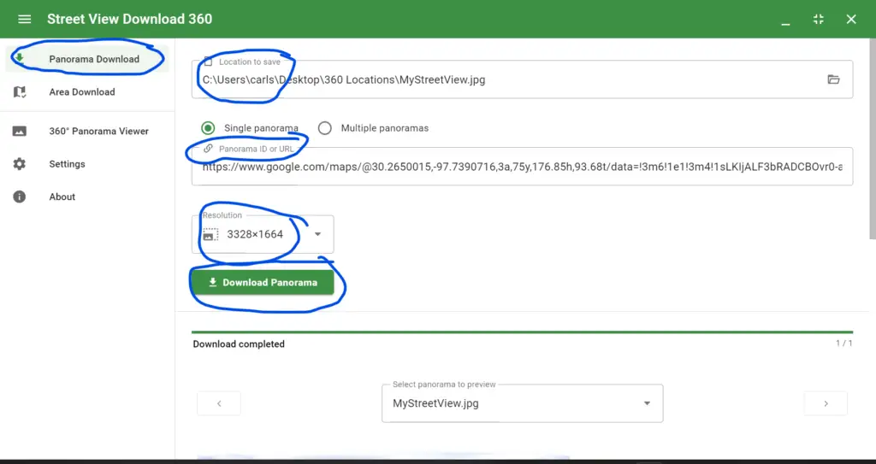Open the hamburger navigation menu
Viewport: 876px width, 464px height.
(25, 19)
